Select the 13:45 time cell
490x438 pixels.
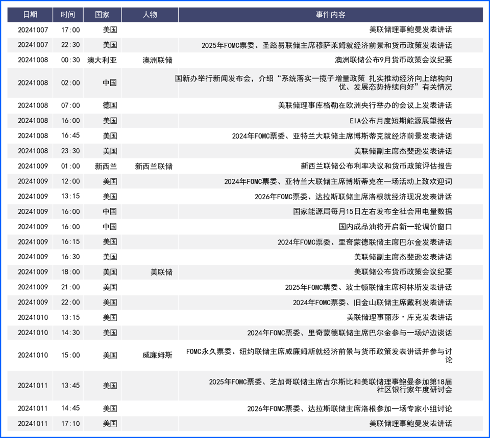click(x=70, y=386)
